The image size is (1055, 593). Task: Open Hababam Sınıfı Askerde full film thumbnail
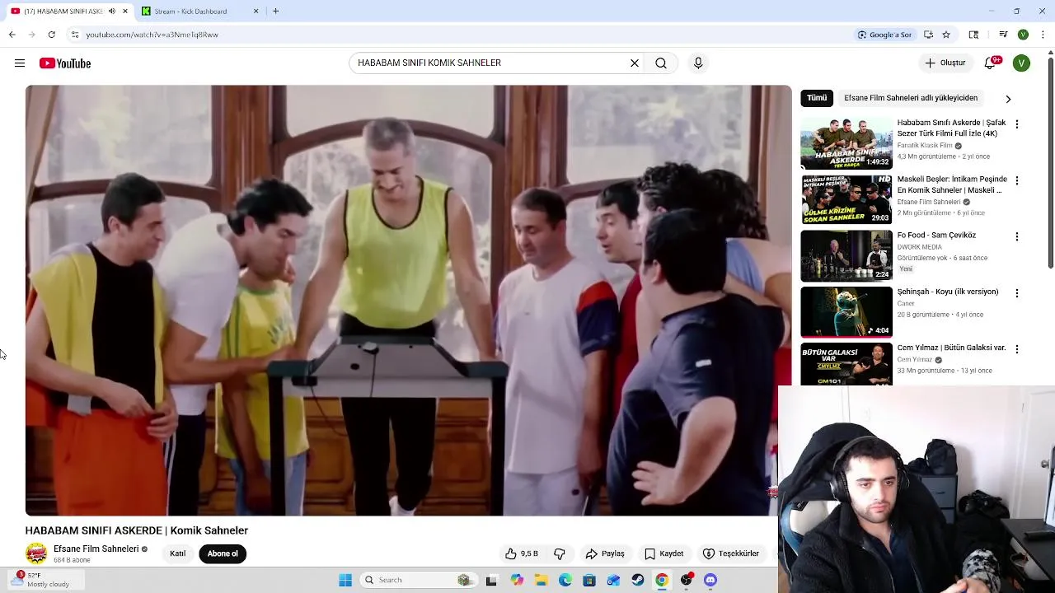tap(846, 143)
